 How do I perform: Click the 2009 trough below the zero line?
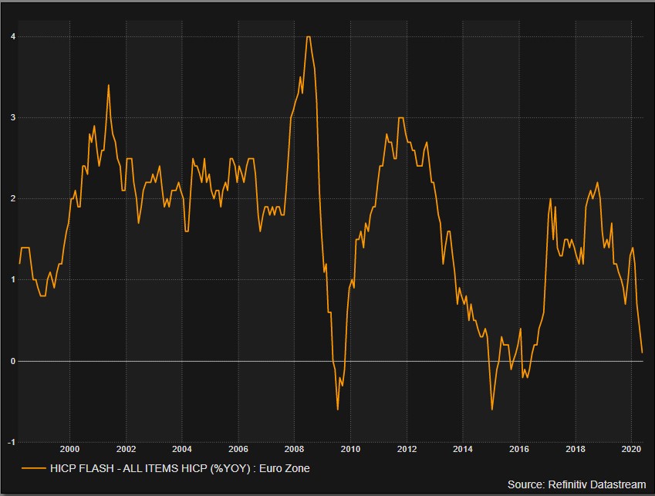tap(338, 409)
